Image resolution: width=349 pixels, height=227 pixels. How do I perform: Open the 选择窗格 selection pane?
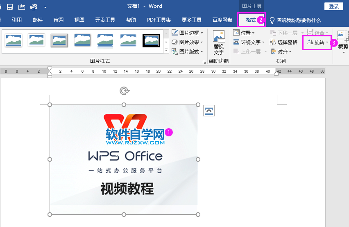284,42
